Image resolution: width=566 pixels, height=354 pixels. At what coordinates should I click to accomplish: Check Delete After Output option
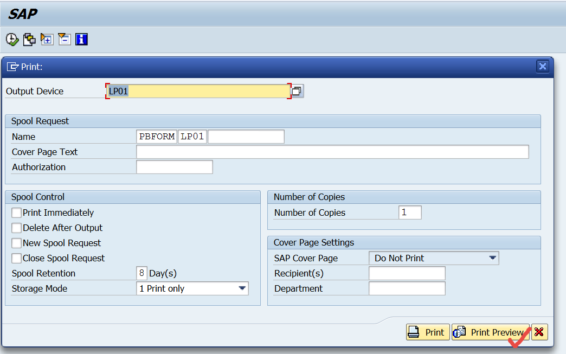pyautogui.click(x=16, y=228)
